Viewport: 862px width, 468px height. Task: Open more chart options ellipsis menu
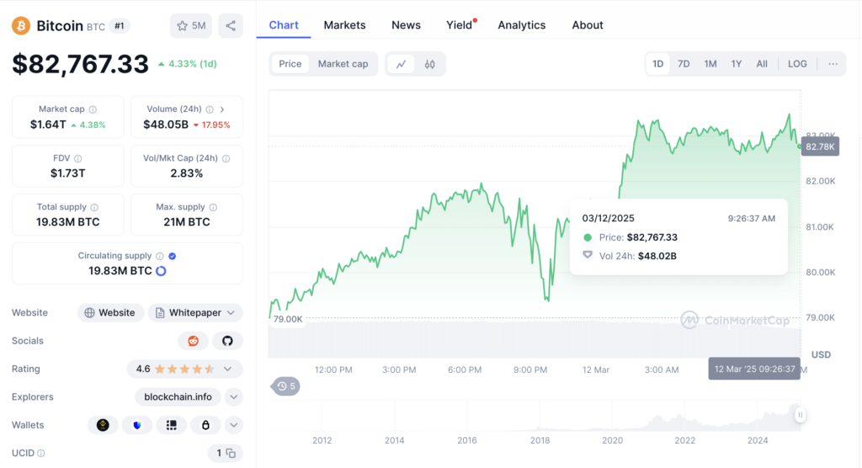[x=833, y=64]
